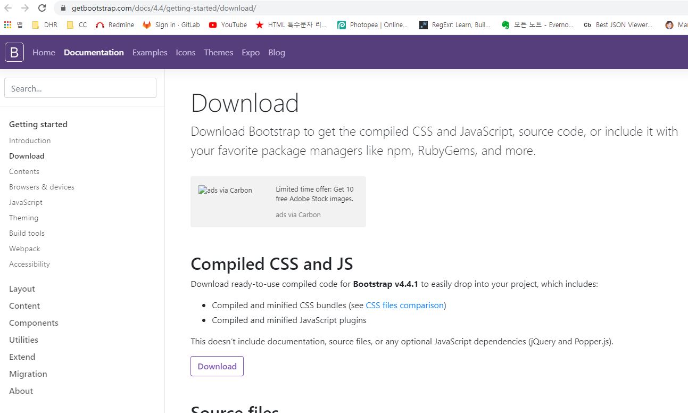Click the browser back arrow
This screenshot has width=688, height=413.
[x=8, y=8]
